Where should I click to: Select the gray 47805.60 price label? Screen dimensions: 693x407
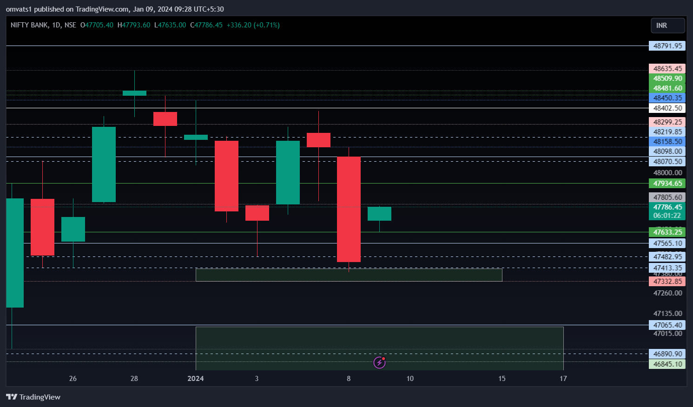click(667, 197)
